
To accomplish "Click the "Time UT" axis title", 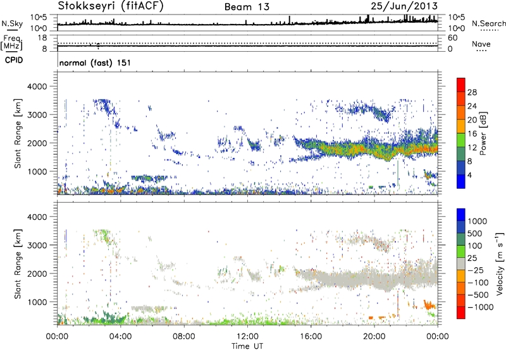I will (247, 346).
